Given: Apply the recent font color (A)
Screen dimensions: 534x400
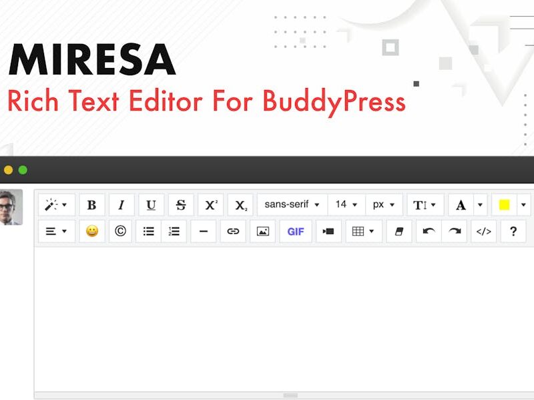Looking at the screenshot, I should coord(461,205).
